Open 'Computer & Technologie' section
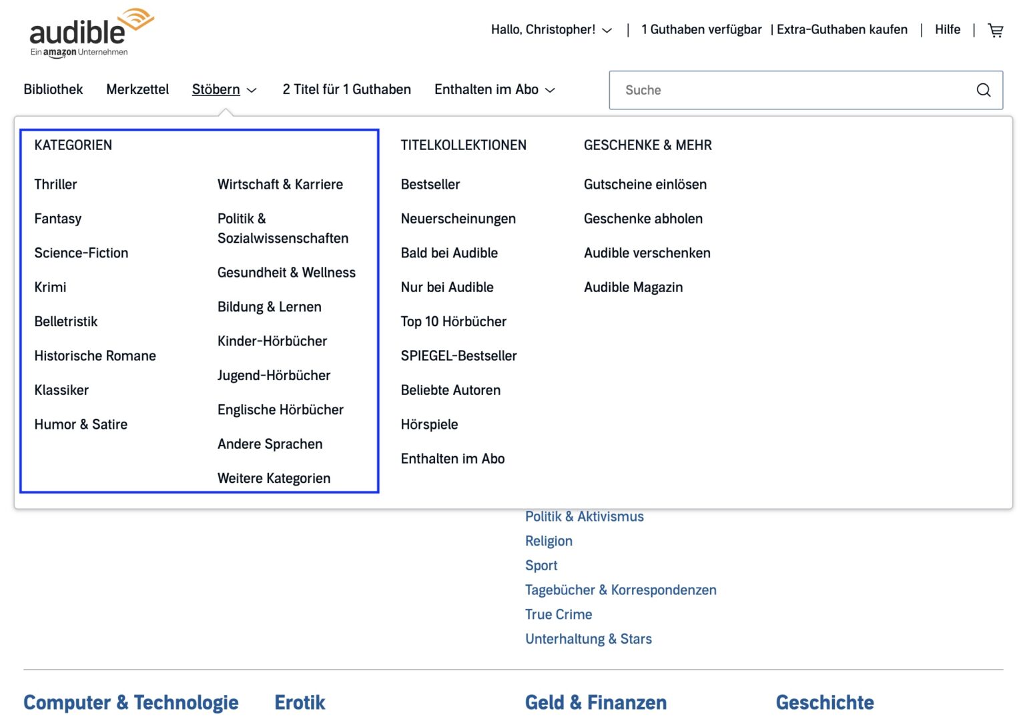 coord(131,702)
